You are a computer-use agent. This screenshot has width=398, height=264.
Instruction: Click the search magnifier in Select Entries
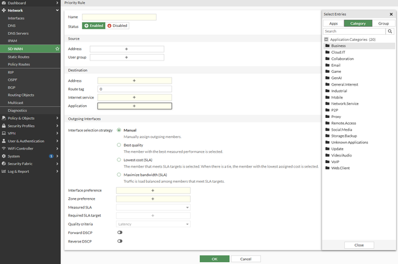pyautogui.click(x=390, y=31)
